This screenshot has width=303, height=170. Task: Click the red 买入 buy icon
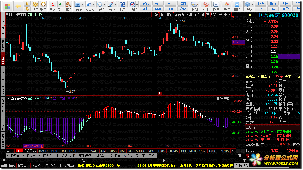pyautogui.click(x=53, y=4)
